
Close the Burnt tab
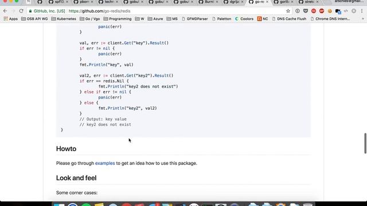(x=217, y=2)
